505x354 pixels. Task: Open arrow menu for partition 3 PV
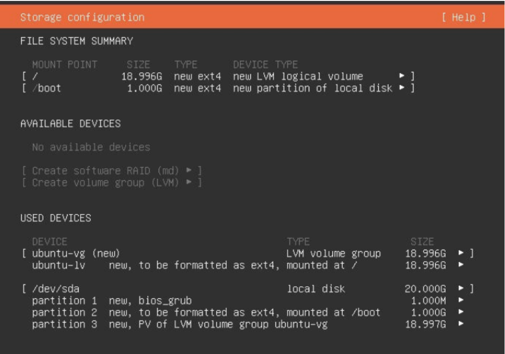(461, 324)
